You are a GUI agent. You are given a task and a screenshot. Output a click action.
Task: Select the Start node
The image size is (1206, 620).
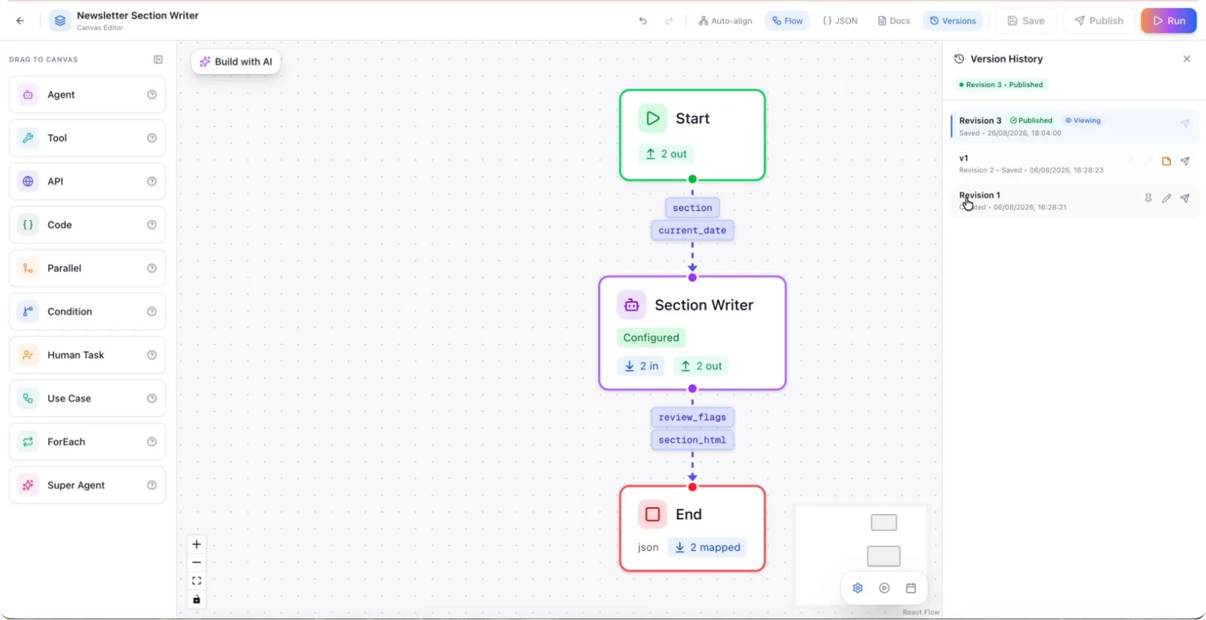pyautogui.click(x=692, y=136)
